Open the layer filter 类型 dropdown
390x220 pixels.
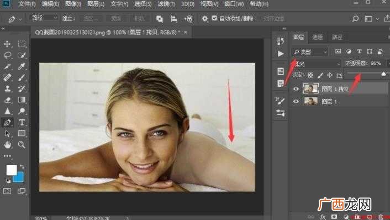point(310,52)
